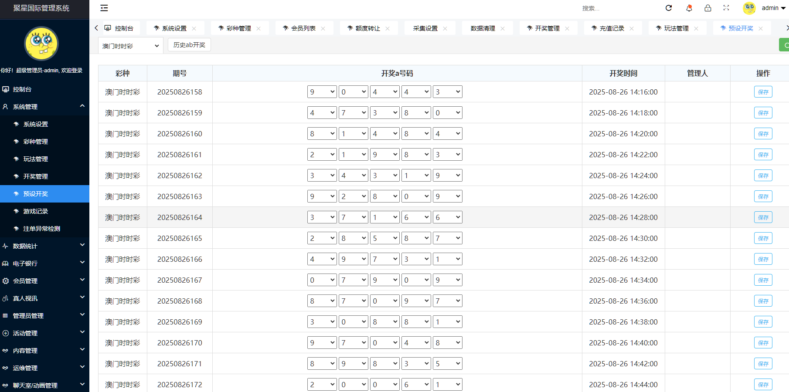Screen dimensions: 789x392
Task: Click the 历史ab开奖 button
Action: click(x=189, y=45)
